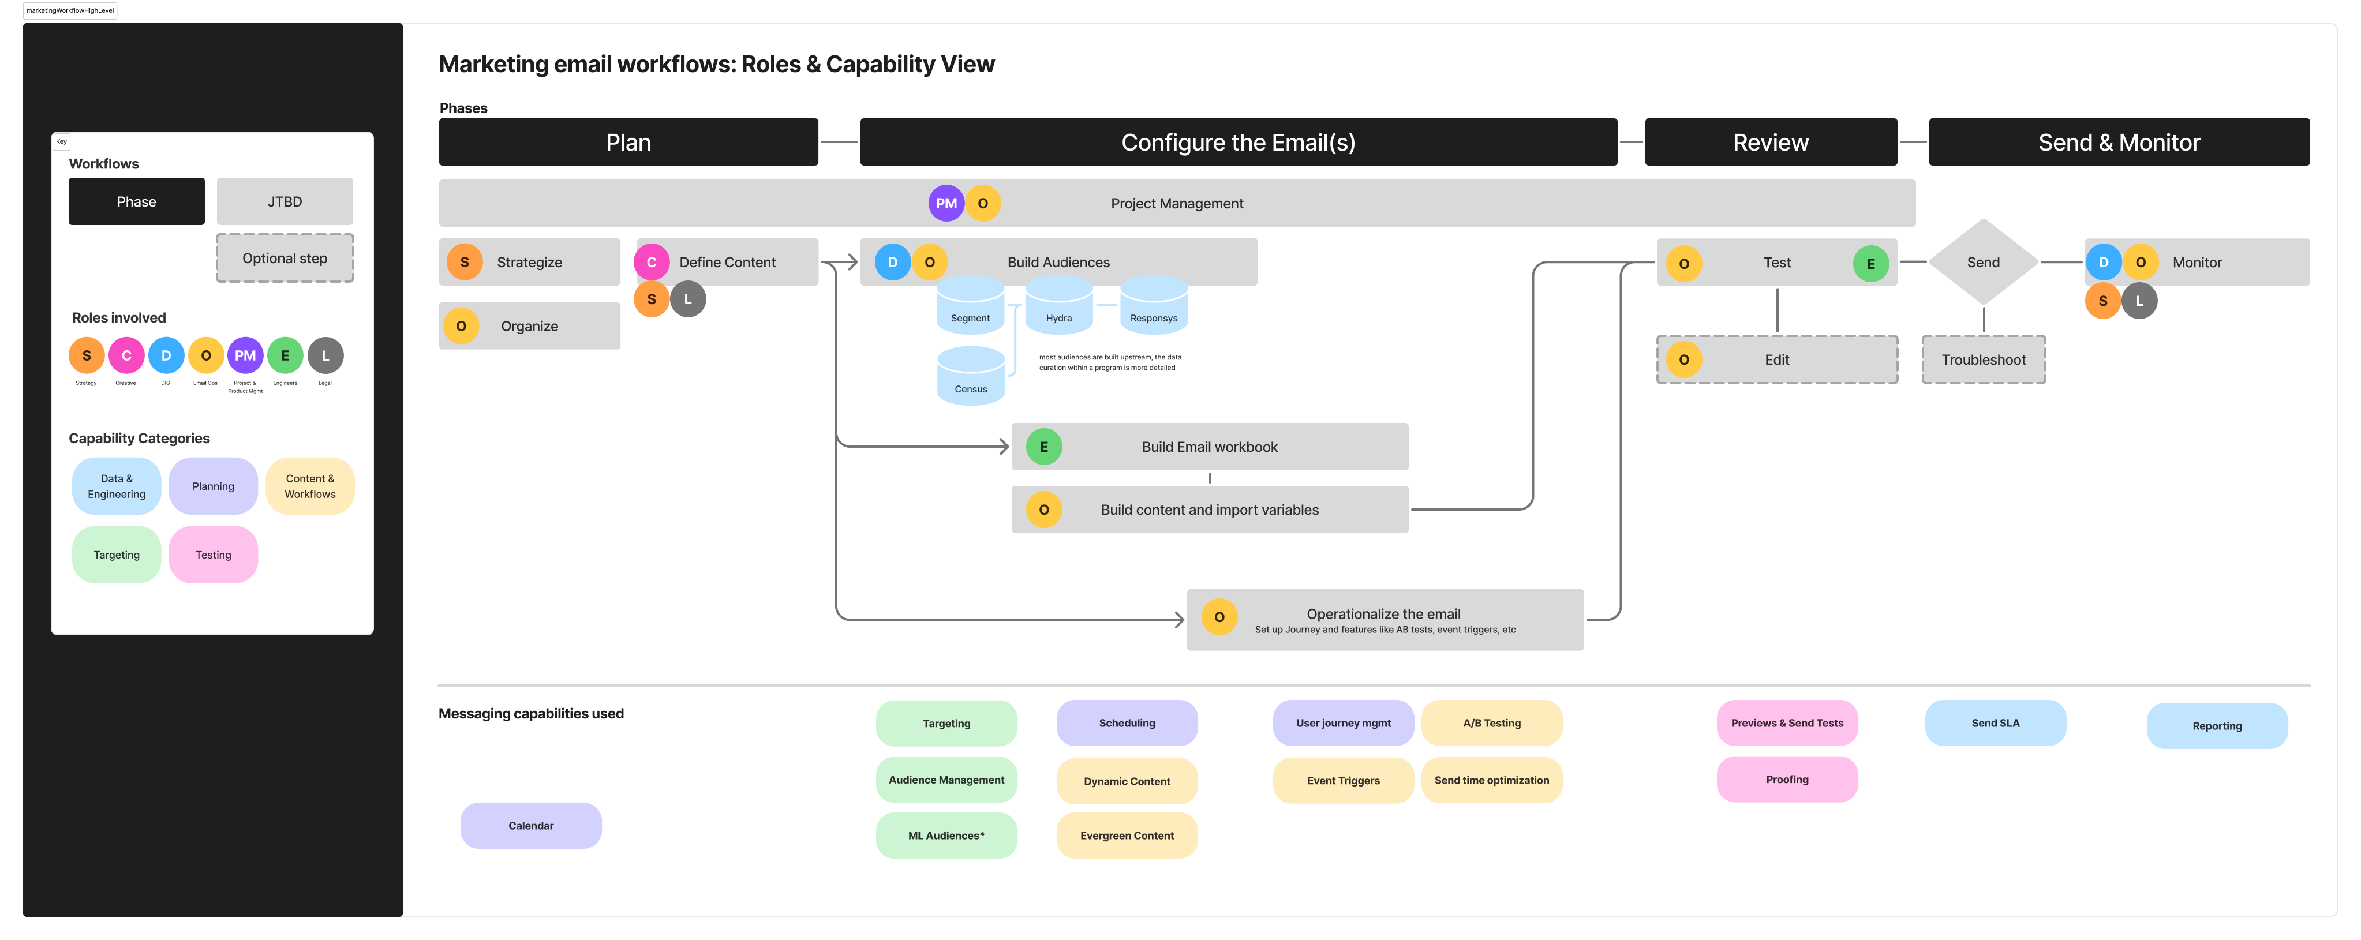Click the Send & Monitor phase header

tap(2119, 142)
